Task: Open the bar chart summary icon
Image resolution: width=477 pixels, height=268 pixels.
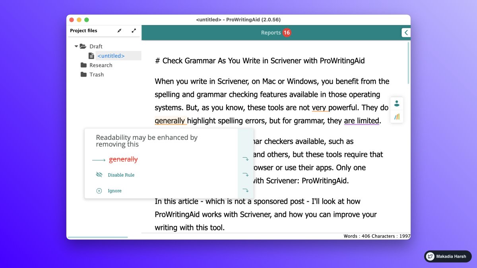Action: (x=397, y=117)
